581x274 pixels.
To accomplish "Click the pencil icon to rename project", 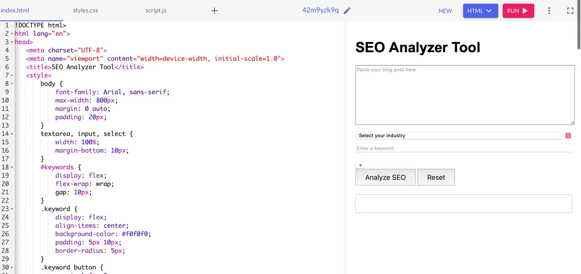I will [x=347, y=11].
